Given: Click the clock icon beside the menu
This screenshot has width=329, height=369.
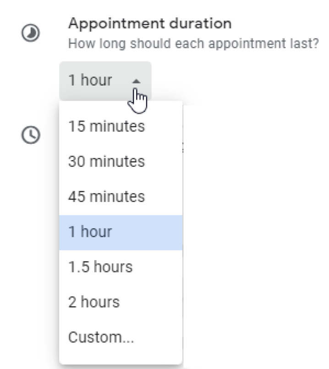Looking at the screenshot, I should click(31, 133).
